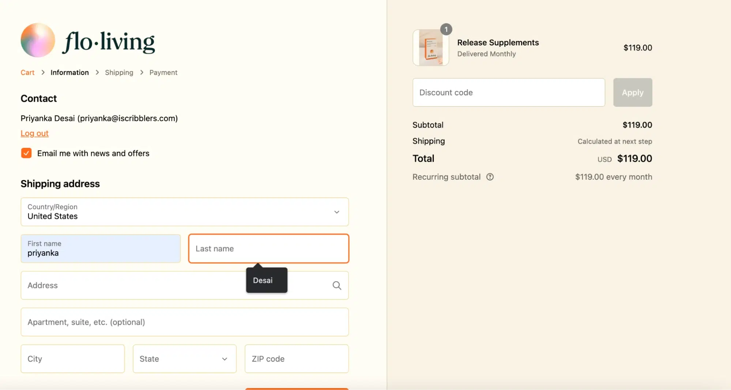Click the Release Supplements product thumbnail
The height and width of the screenshot is (390, 731).
[x=431, y=48]
